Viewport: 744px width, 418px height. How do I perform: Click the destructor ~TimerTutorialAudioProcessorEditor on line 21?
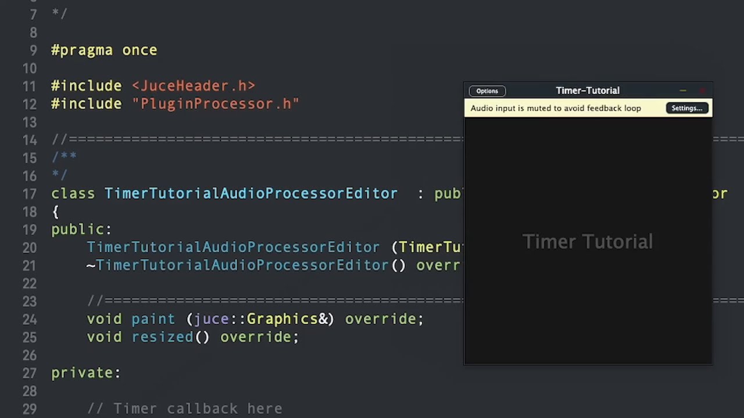(x=238, y=265)
